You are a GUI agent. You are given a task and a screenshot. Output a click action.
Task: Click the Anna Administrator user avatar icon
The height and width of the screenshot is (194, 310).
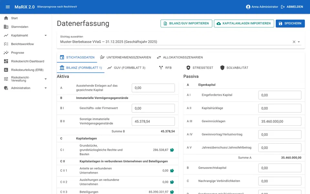tap(248, 7)
